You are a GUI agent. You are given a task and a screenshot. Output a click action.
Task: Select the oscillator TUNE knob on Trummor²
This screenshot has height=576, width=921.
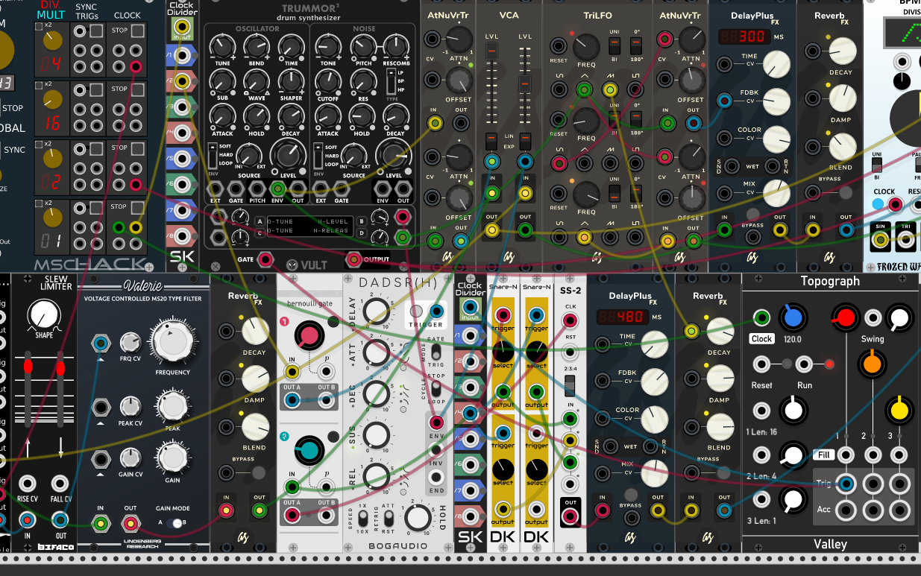pos(222,48)
